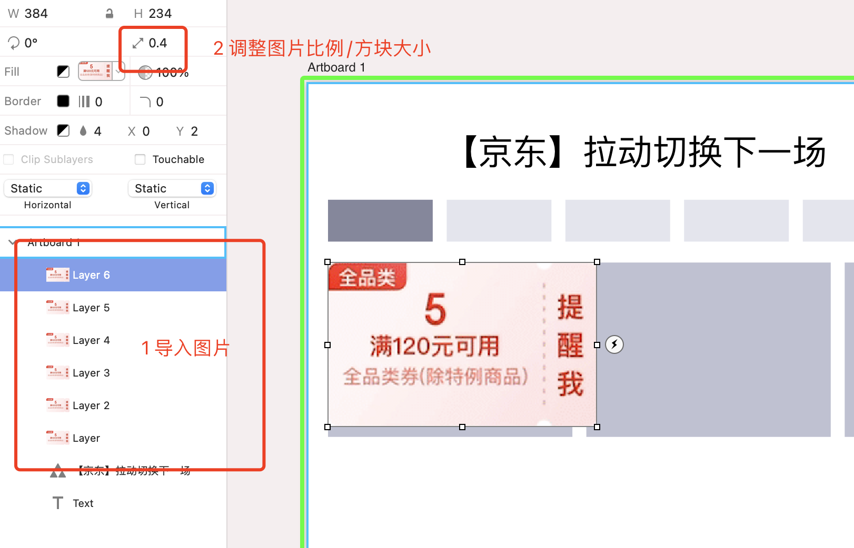Click the Vertical label under the Static dropdown
This screenshot has height=548, width=854.
[172, 205]
